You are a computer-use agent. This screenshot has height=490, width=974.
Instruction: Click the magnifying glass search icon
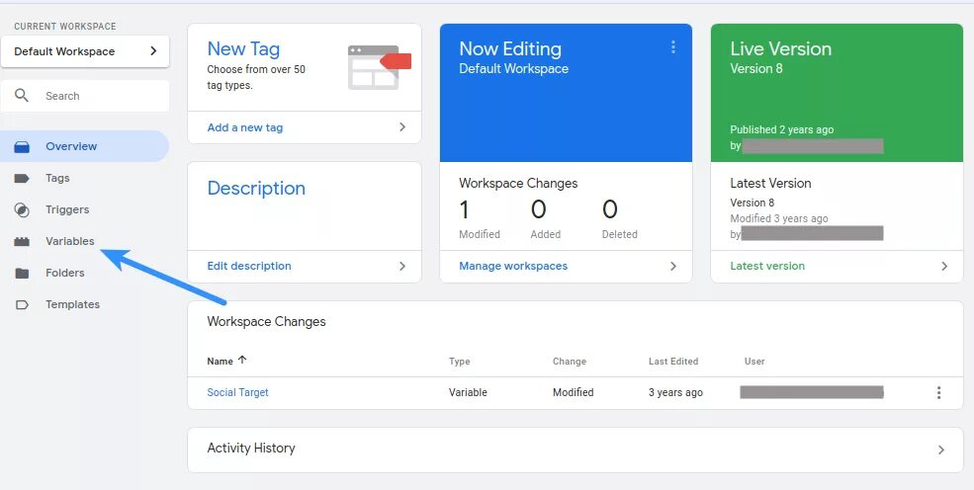22,96
